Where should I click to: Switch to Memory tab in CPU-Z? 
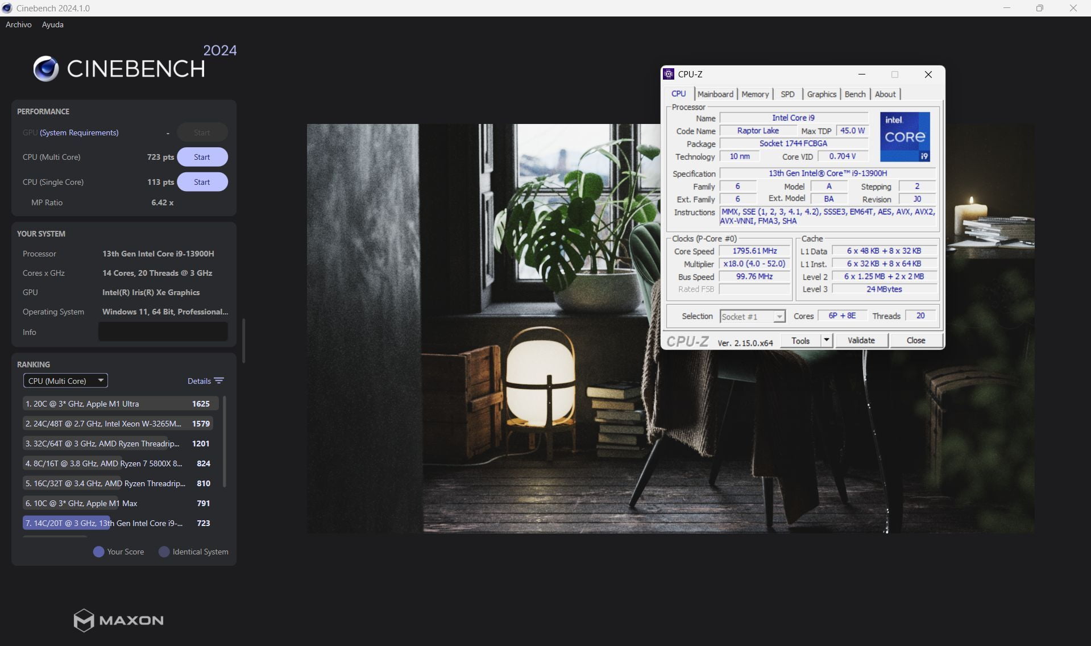click(755, 94)
